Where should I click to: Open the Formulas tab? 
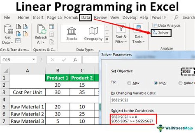71,17
